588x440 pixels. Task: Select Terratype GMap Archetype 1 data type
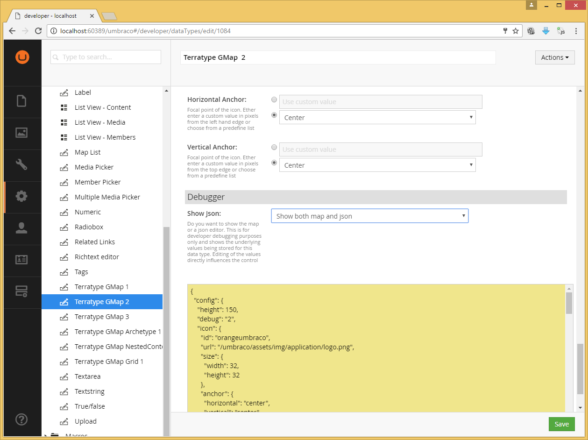(x=118, y=332)
